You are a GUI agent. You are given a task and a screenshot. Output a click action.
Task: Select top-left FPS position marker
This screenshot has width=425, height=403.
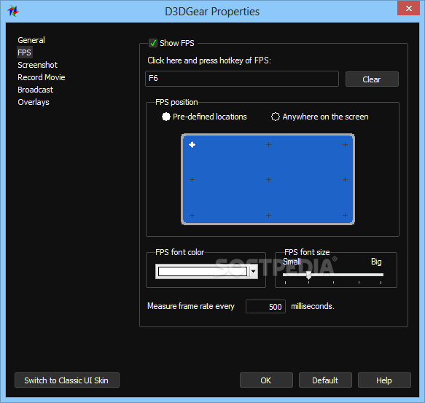click(192, 145)
